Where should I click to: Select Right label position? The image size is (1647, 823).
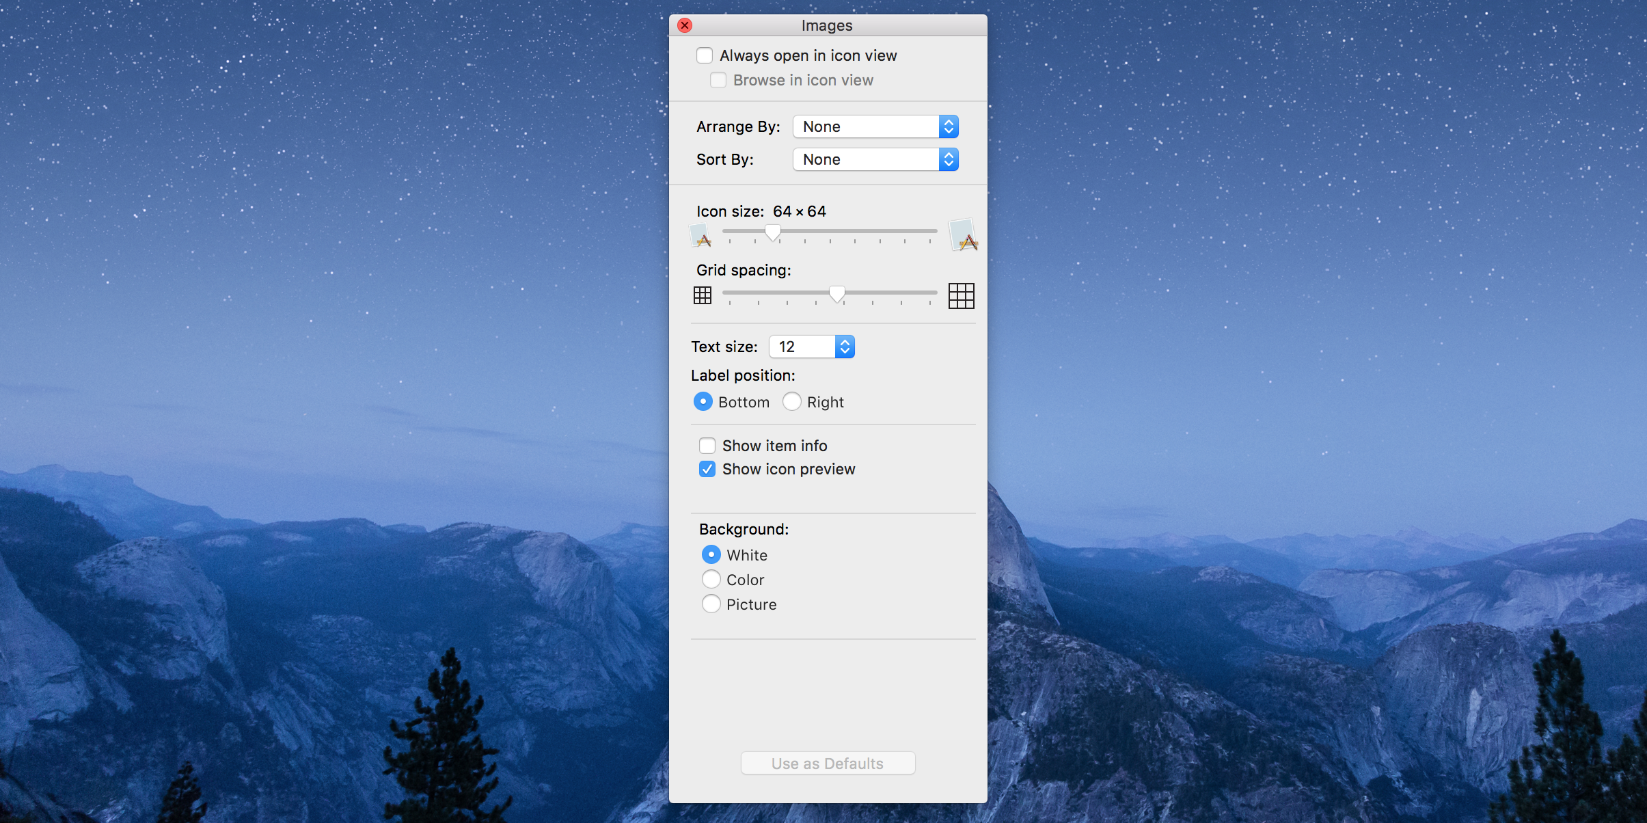(x=792, y=401)
